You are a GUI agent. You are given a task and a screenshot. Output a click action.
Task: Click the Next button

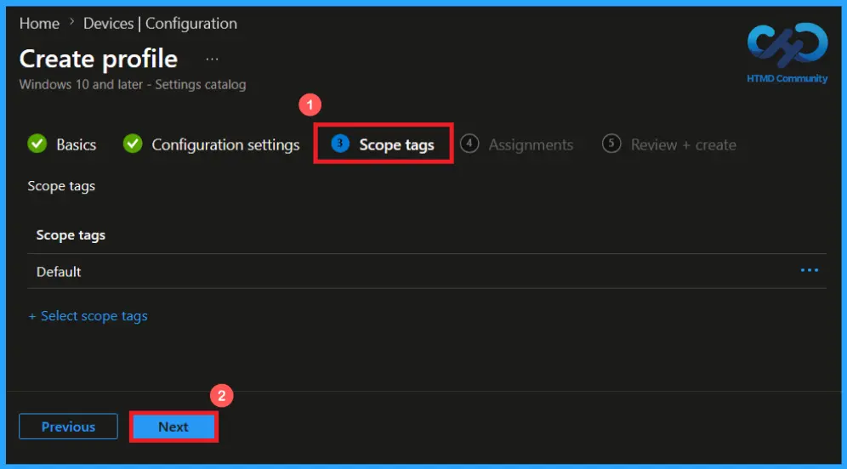173,427
